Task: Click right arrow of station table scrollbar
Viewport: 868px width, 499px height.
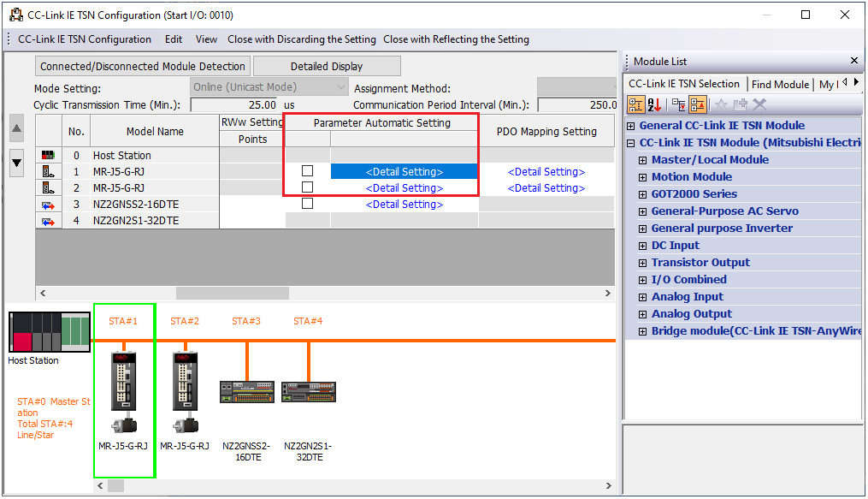Action: coord(608,293)
